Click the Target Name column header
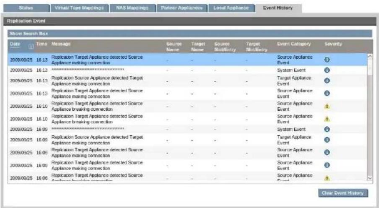The image size is (379, 208). [198, 47]
